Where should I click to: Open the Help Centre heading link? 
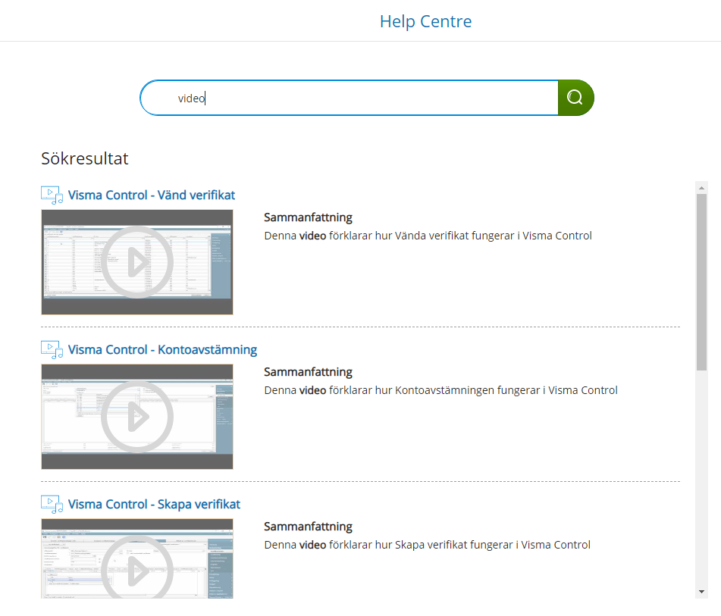(425, 22)
